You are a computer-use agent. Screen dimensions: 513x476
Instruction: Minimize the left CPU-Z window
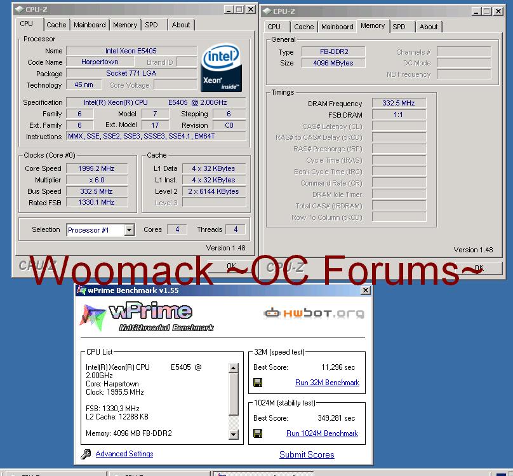[229, 10]
